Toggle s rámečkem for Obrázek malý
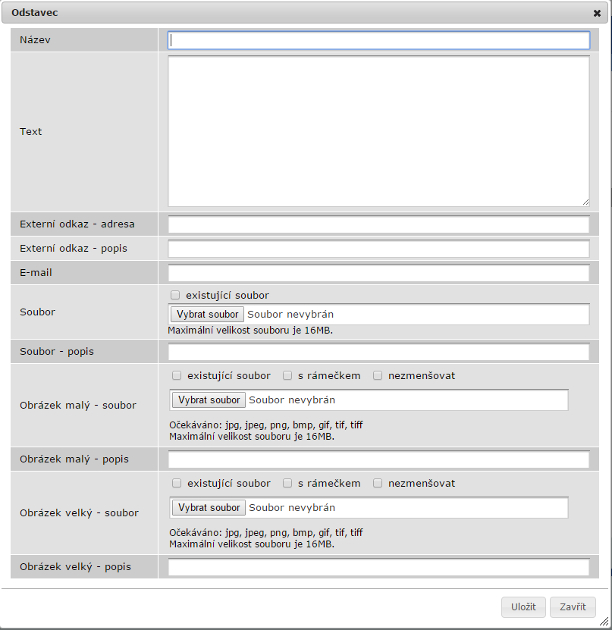This screenshot has height=630, width=612. click(x=287, y=375)
